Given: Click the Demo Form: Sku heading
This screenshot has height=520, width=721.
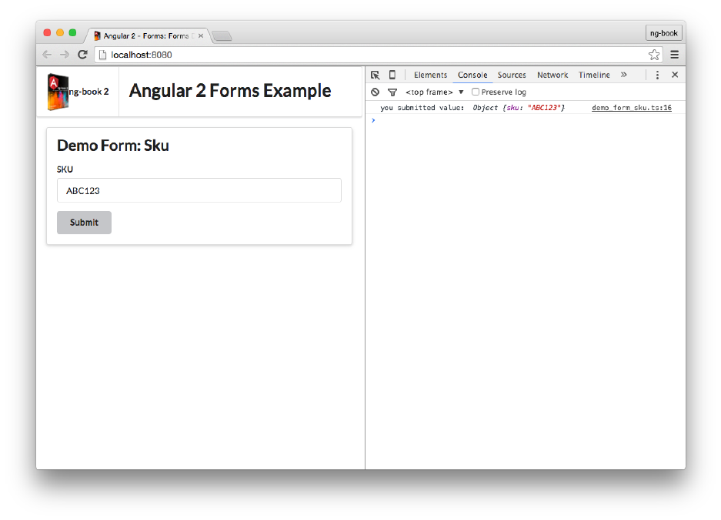Looking at the screenshot, I should tap(113, 146).
